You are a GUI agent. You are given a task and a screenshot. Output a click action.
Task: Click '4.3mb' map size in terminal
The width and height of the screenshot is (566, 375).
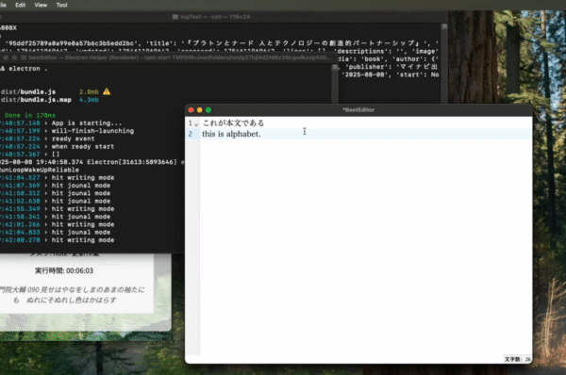[89, 100]
